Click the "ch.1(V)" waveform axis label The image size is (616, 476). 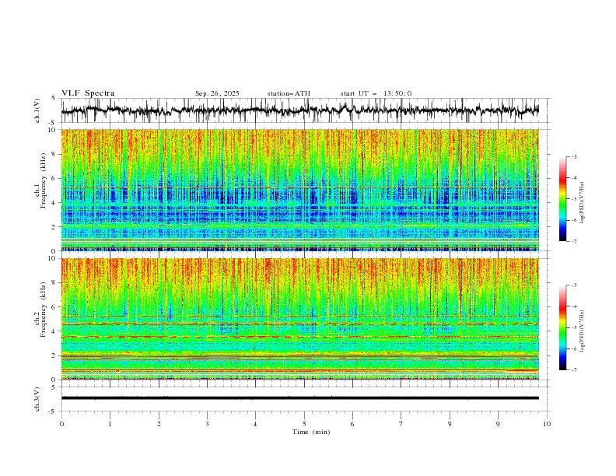[37, 110]
